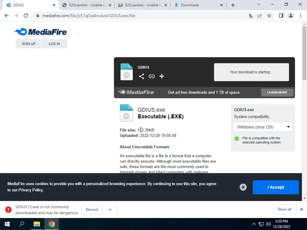Toggle the browser side panel

tap(281, 16)
